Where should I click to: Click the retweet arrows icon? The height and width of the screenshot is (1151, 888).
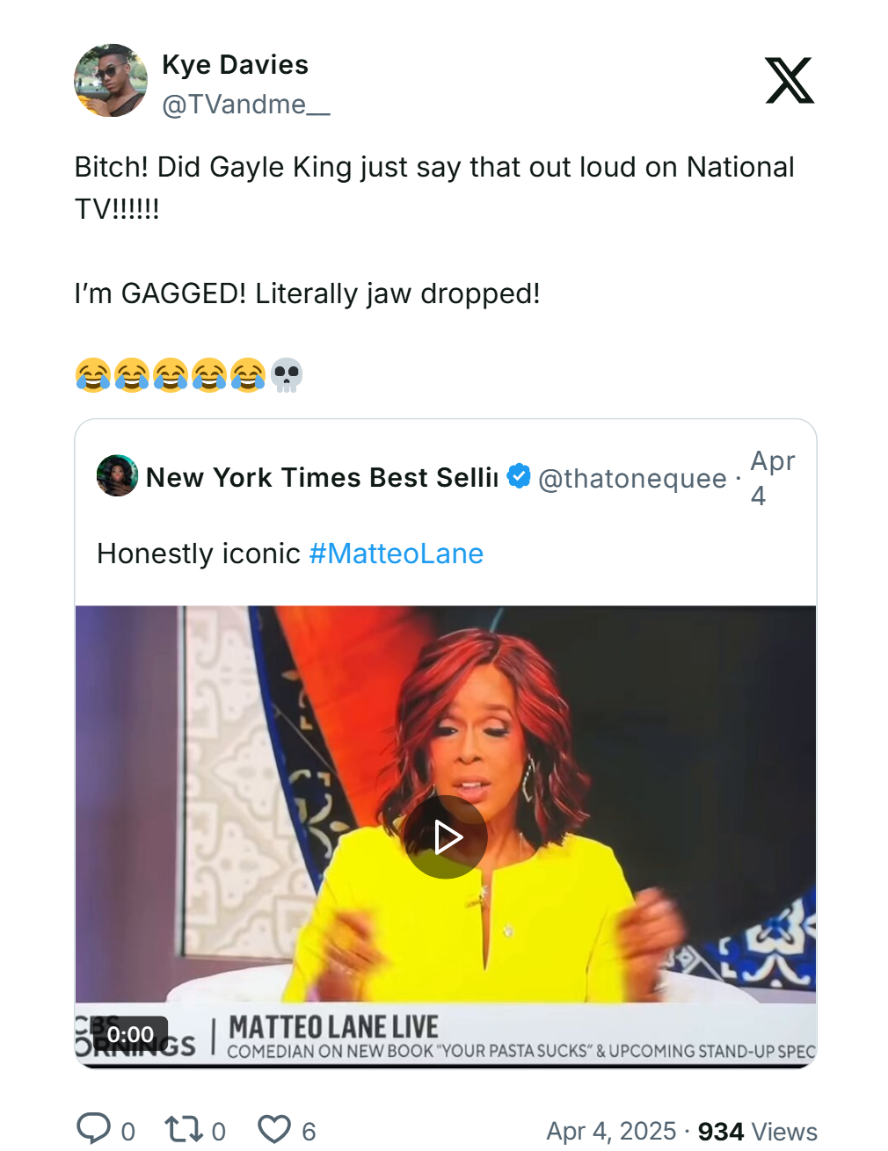tap(184, 1129)
